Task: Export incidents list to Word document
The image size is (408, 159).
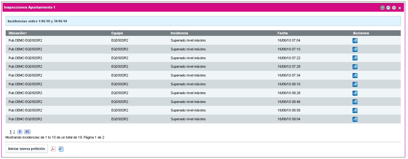Action: (x=61, y=149)
